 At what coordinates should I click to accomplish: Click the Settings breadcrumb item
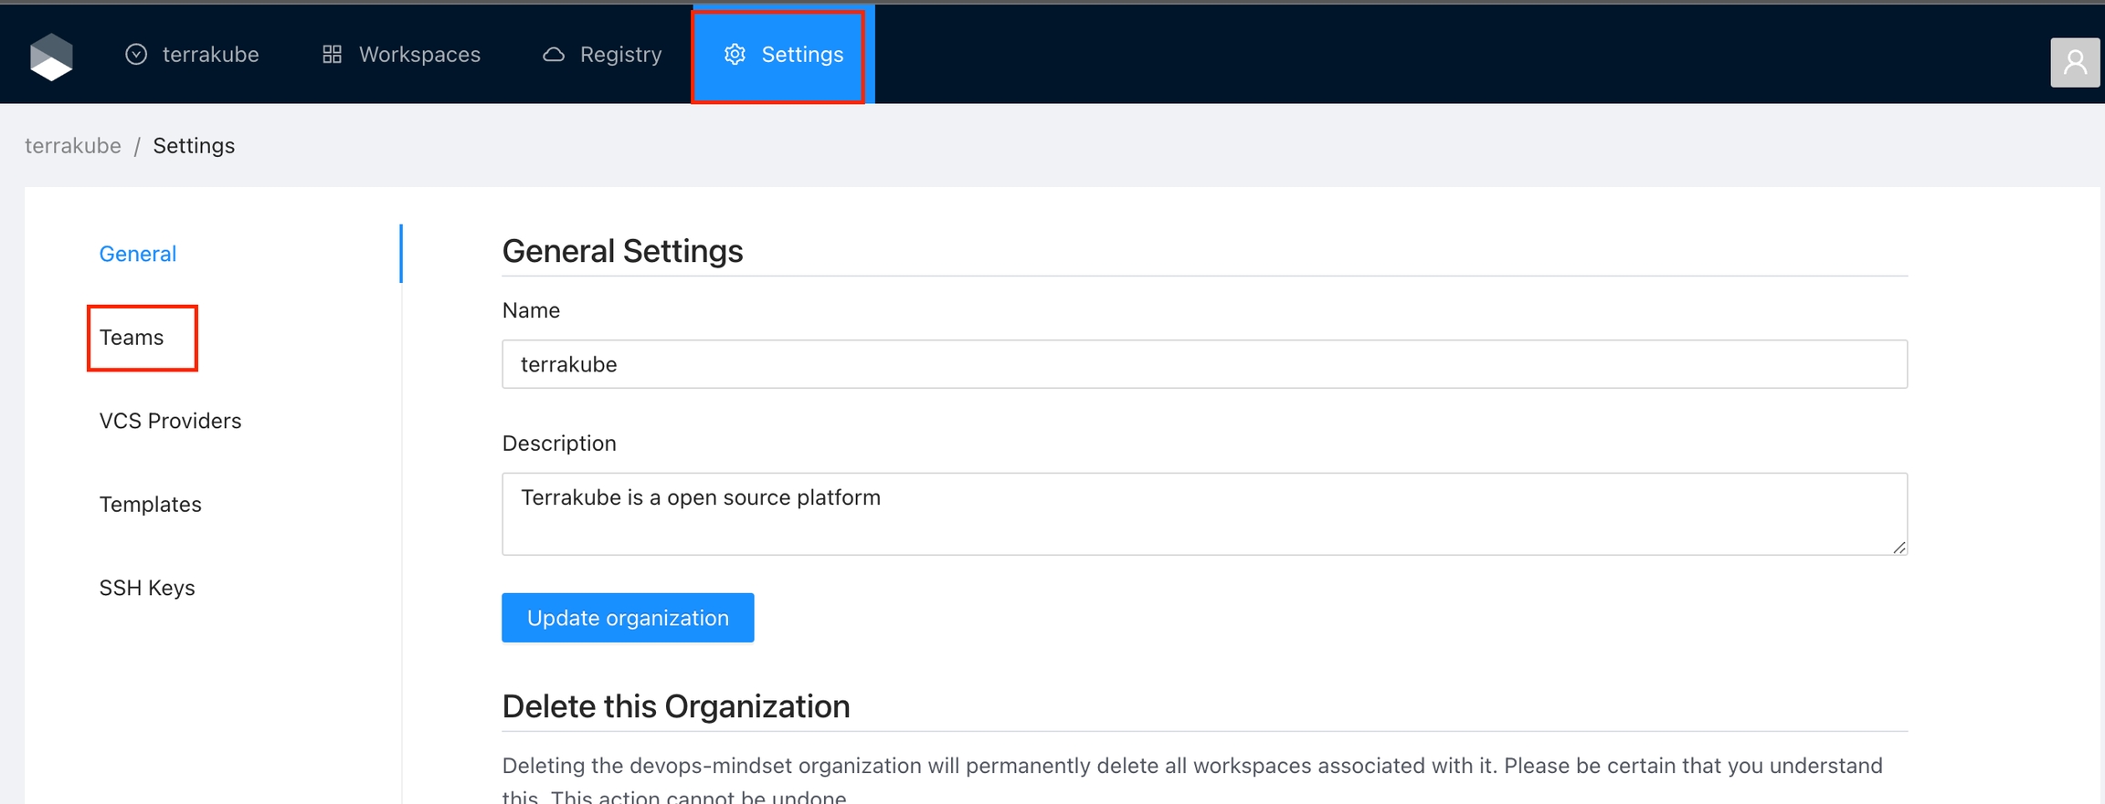[194, 146]
